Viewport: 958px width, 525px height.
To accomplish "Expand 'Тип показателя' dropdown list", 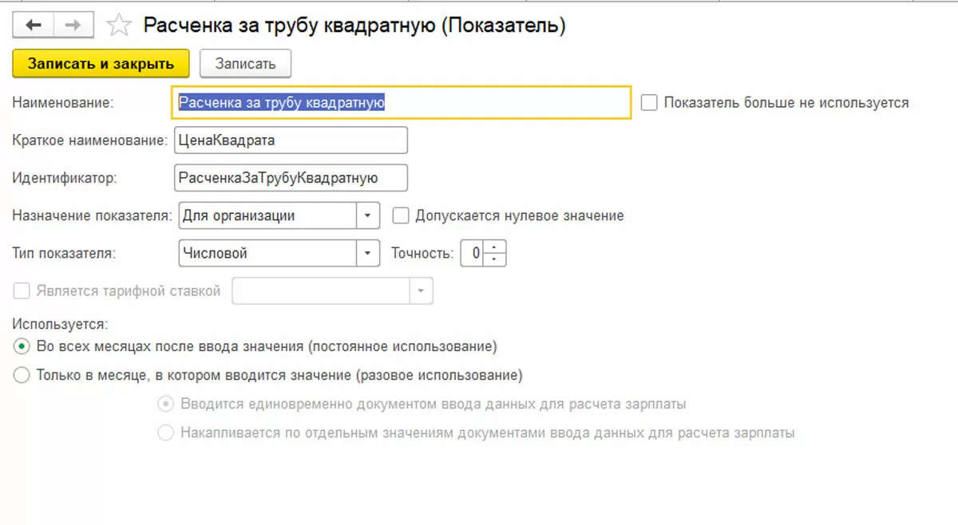I will coord(367,254).
